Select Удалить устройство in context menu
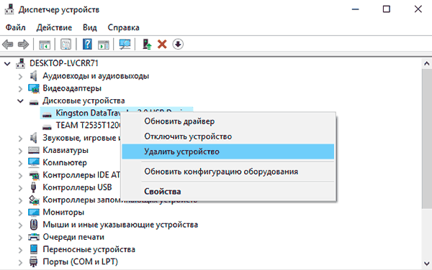This screenshot has height=270, width=432. [228, 152]
